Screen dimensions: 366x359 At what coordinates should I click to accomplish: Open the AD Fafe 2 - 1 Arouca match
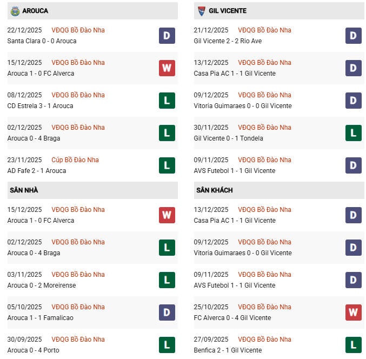click(37, 171)
